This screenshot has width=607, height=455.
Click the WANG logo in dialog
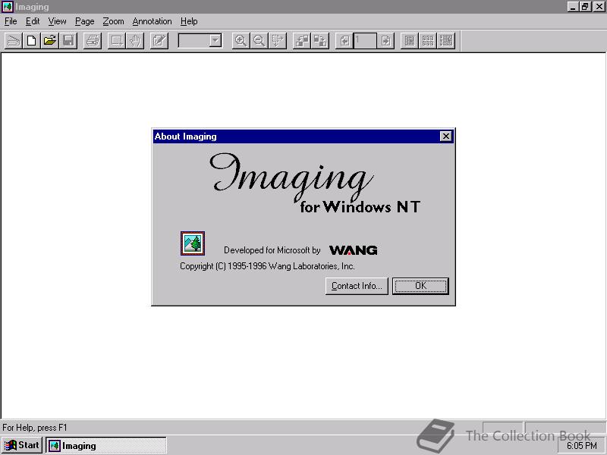353,250
